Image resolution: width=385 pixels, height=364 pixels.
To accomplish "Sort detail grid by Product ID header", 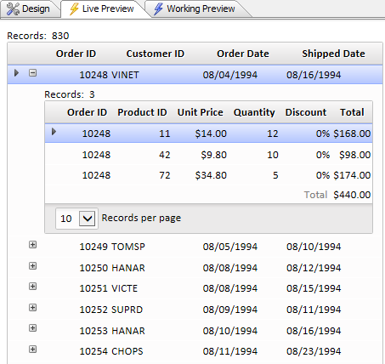I will click(142, 112).
